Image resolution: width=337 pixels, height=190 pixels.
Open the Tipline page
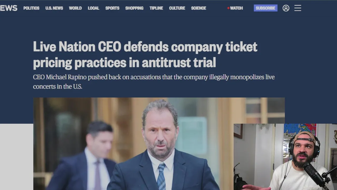pos(156,8)
